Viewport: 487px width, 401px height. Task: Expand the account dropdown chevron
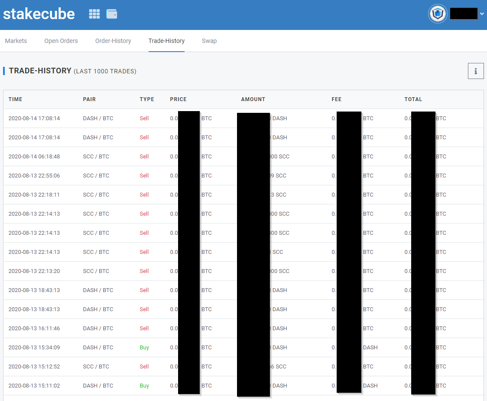coord(482,14)
